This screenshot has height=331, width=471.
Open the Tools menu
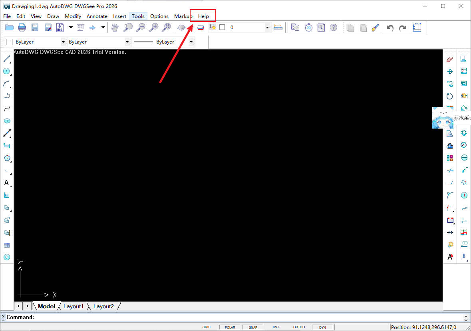[x=138, y=16]
